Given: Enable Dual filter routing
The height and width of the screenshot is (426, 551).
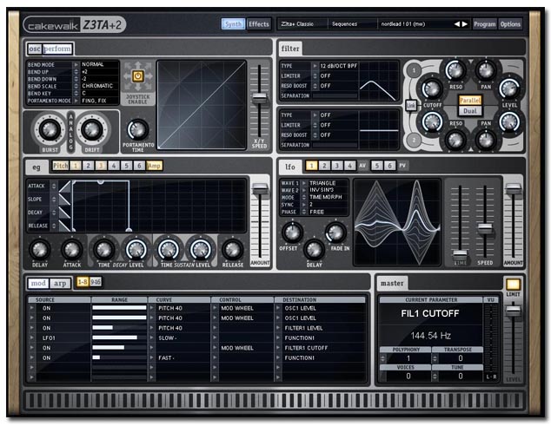Looking at the screenshot, I should [x=470, y=111].
